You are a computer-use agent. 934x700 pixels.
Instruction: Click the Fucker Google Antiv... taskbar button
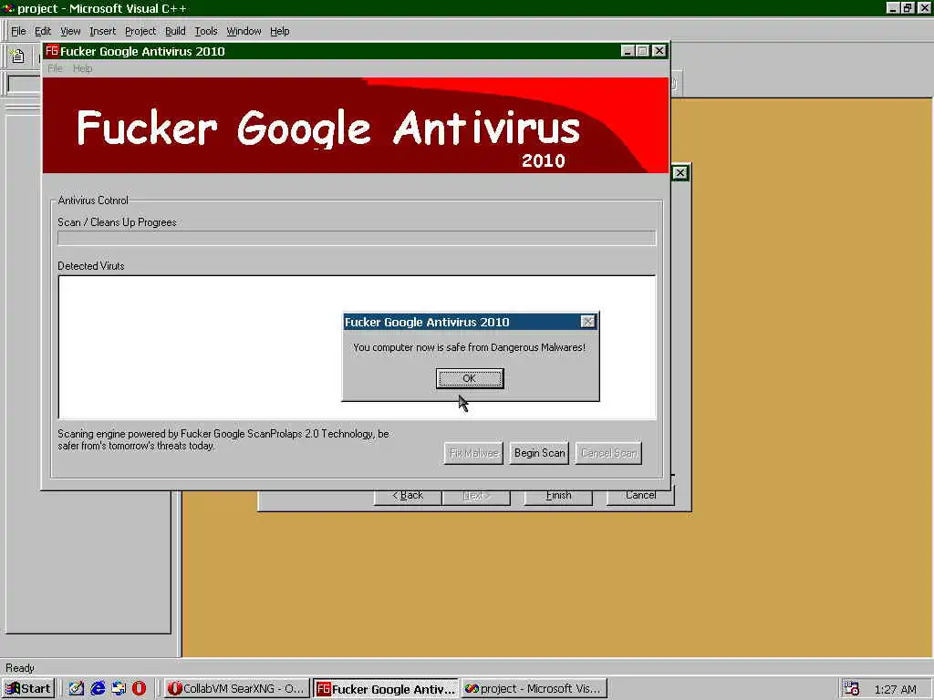click(x=386, y=689)
